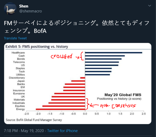
Task: Click the chart title 'FMS positioning vs. history'
Action: tap(45, 47)
